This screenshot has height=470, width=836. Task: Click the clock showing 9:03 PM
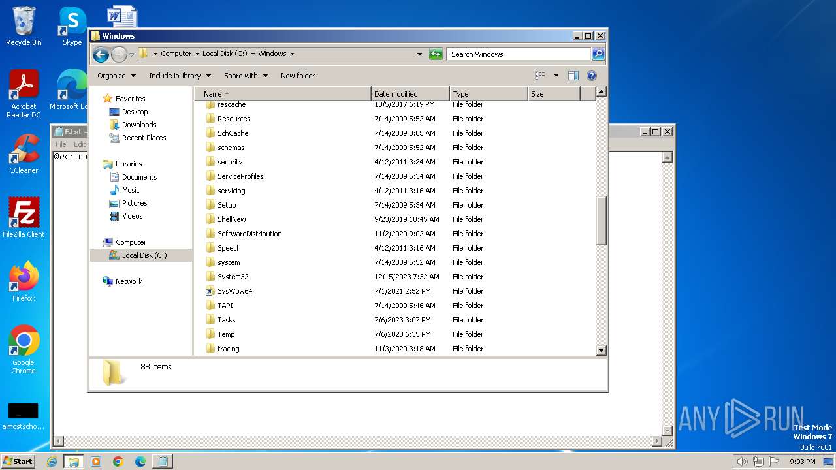click(x=802, y=462)
